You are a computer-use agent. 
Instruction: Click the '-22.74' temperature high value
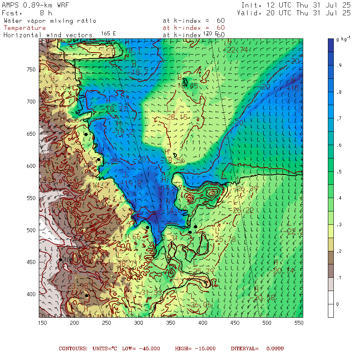pyautogui.click(x=236, y=50)
